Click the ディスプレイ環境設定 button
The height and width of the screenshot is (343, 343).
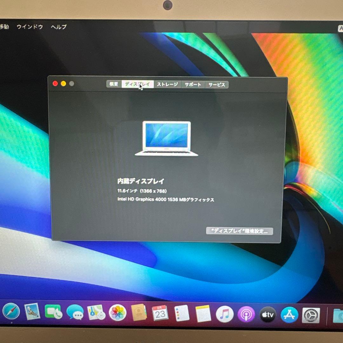[240, 231]
